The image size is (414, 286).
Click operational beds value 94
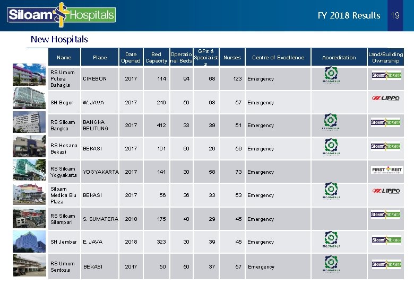186,79
